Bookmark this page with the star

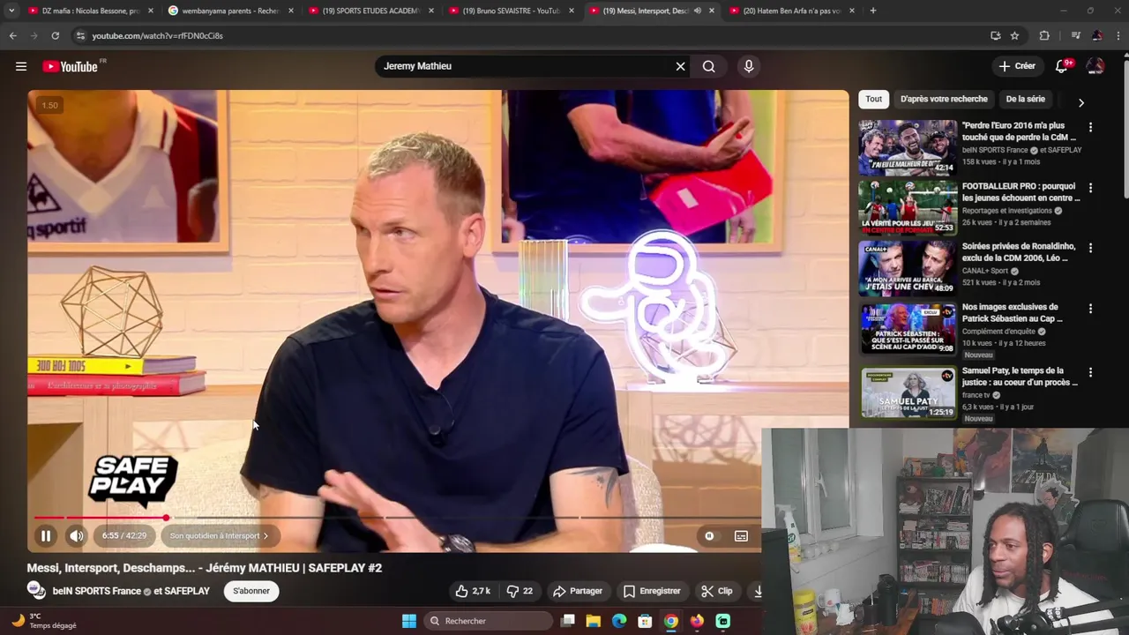(x=1015, y=35)
